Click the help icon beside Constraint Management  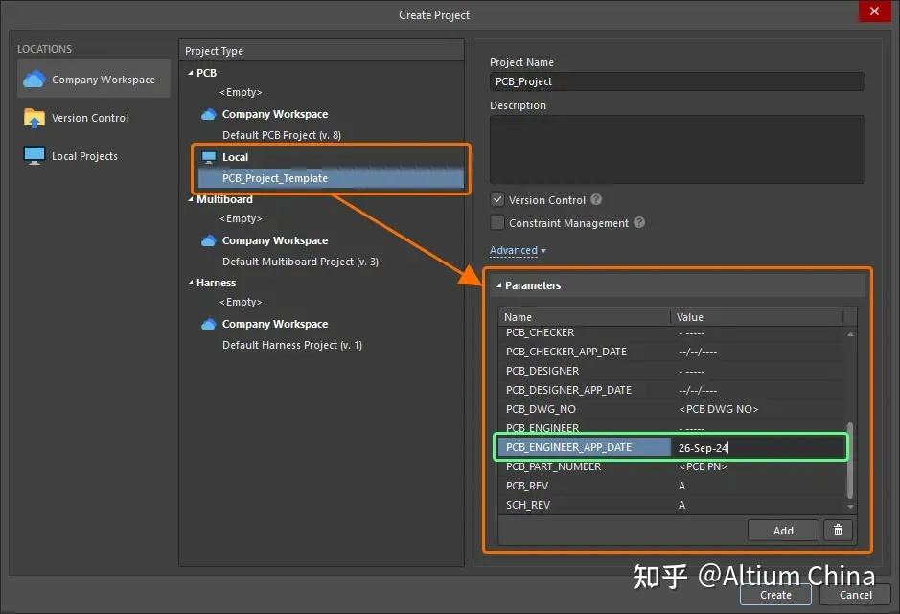[x=639, y=222]
